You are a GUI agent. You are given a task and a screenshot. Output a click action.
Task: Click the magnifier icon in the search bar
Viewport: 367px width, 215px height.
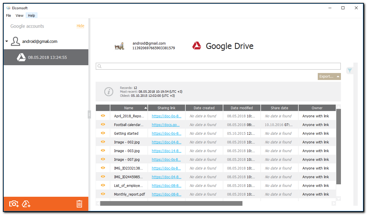pyautogui.click(x=99, y=66)
